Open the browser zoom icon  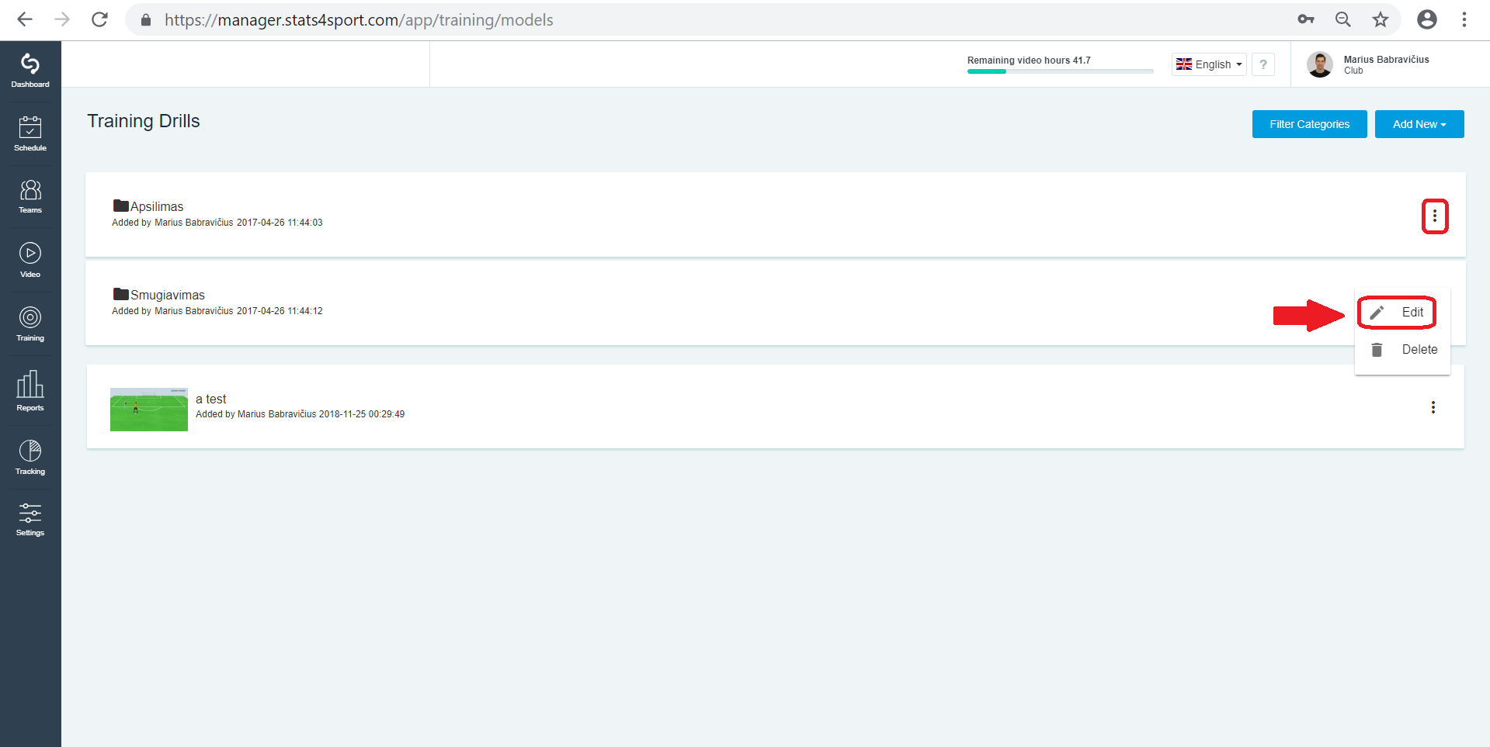click(x=1343, y=19)
